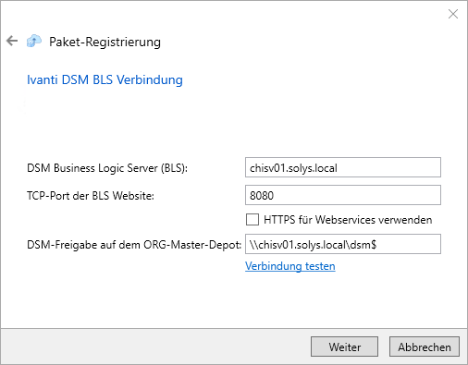Screen dimensions: 468x365
Task: Click the DSM Business Logic Server field
Action: tap(343, 167)
